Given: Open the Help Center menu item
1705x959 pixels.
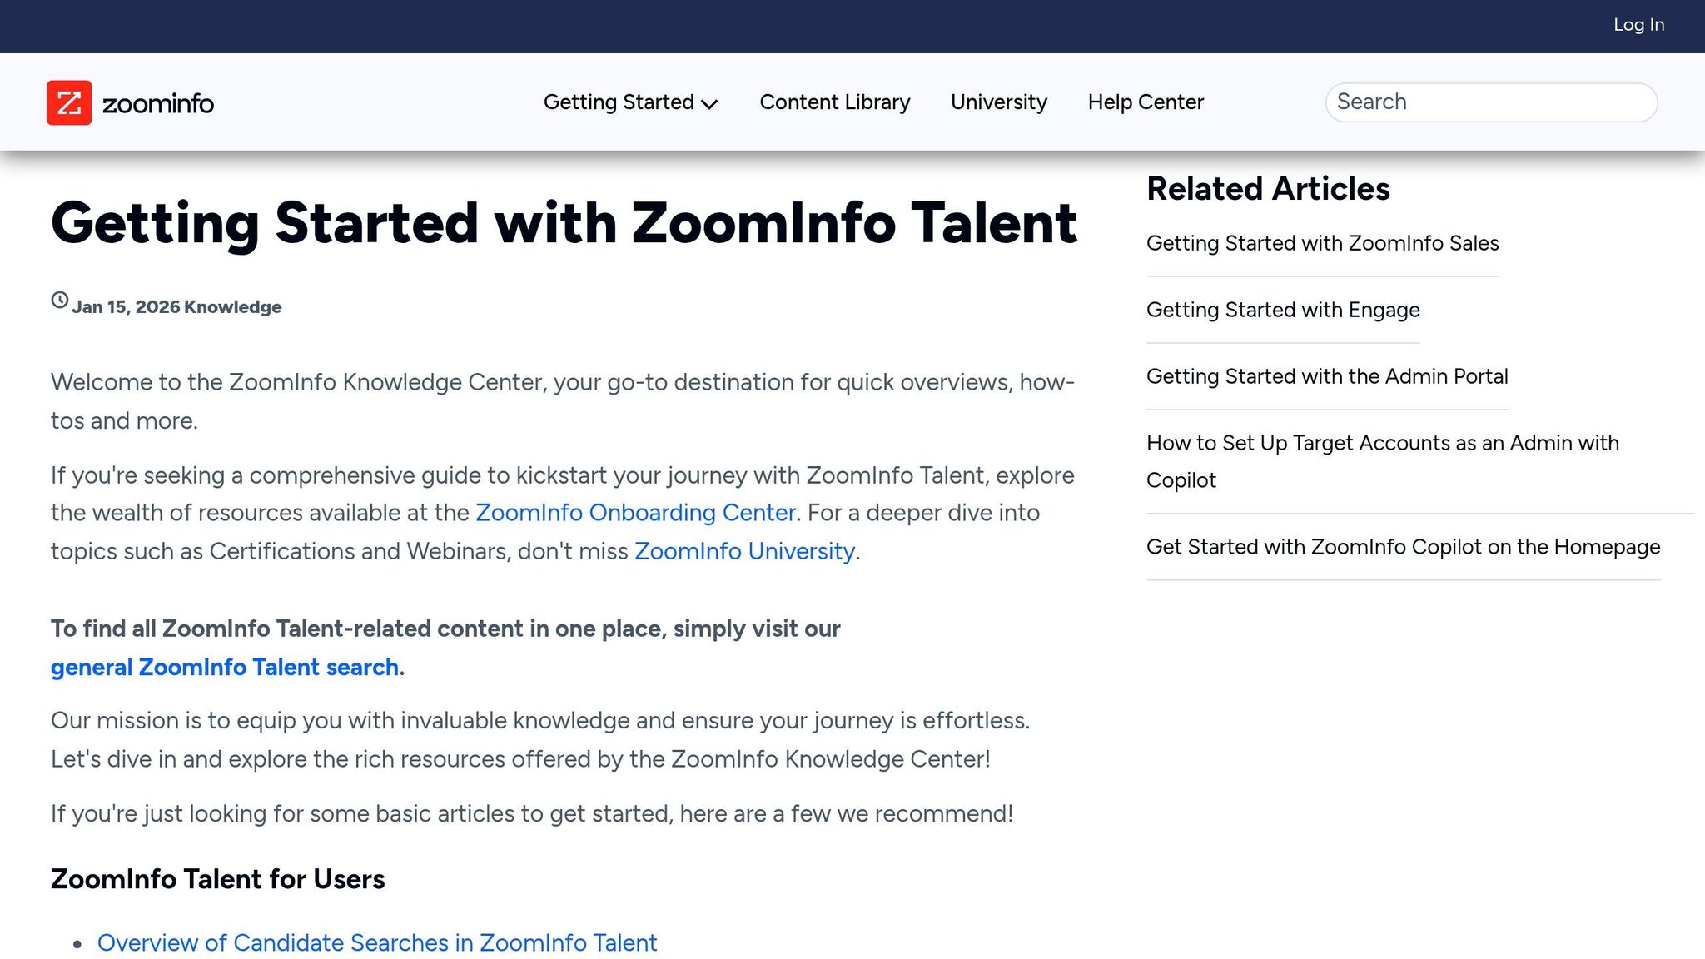Looking at the screenshot, I should click(1145, 102).
